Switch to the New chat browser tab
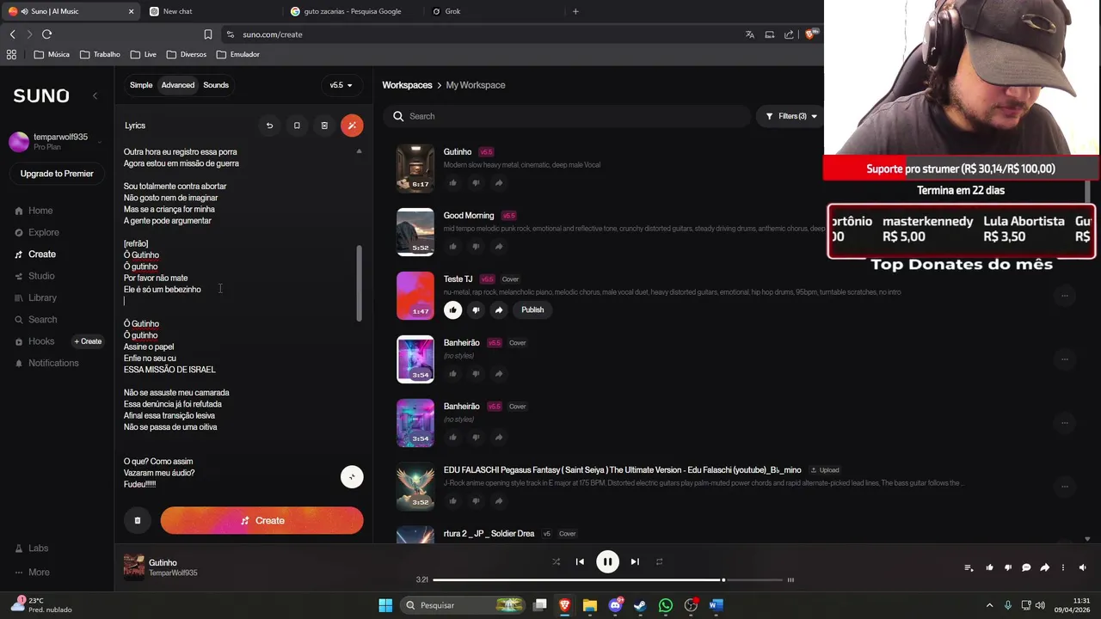 [x=210, y=11]
